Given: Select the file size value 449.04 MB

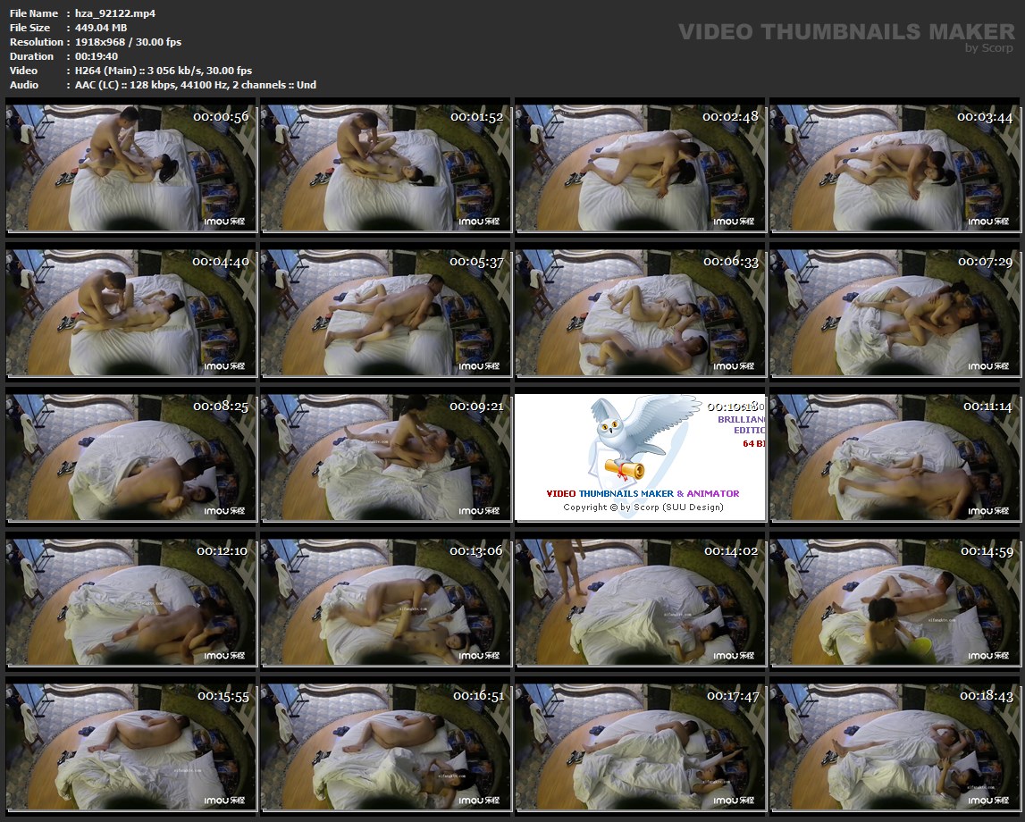Looking at the screenshot, I should pos(101,28).
